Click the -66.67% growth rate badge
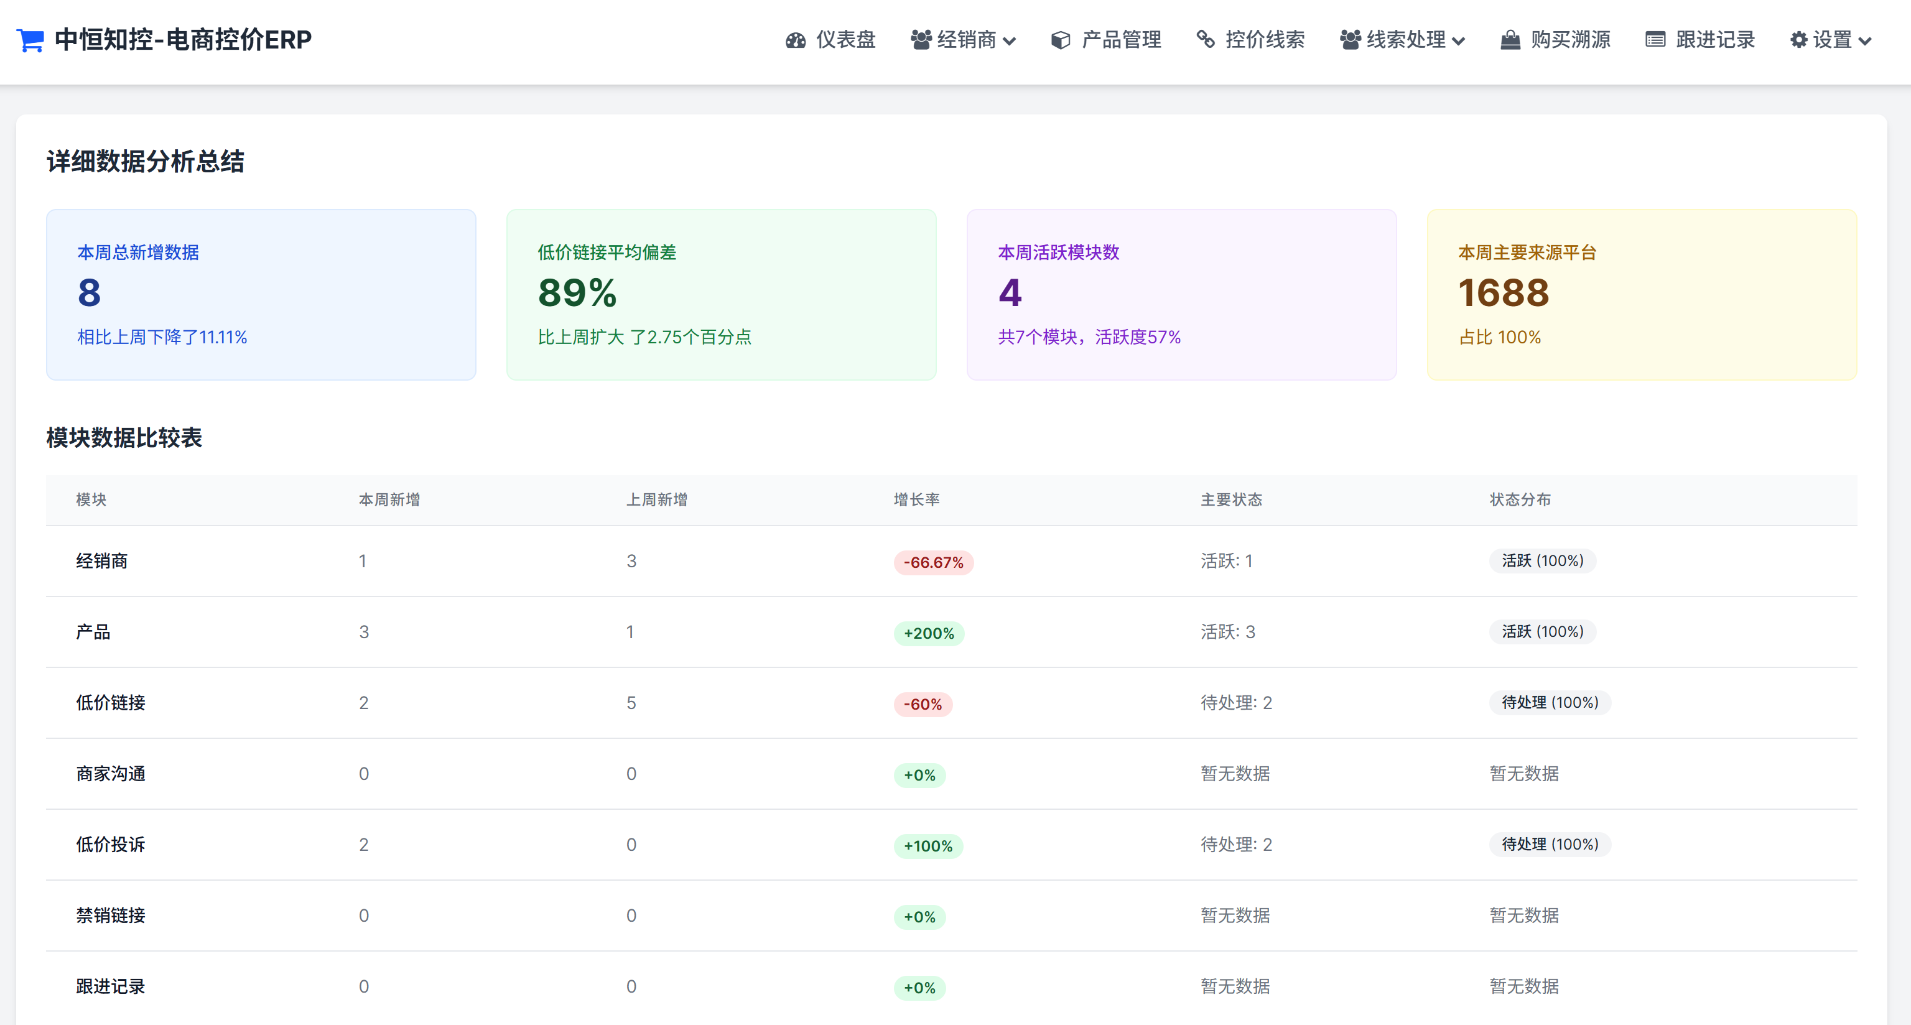 (x=932, y=562)
